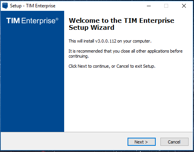Click the 'It is recommended' paragraph
The width and height of the screenshot is (194, 152).
point(126,54)
